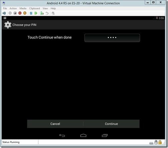The image size is (168, 148).
Task: Open the View menu
Action: pos(45,8)
